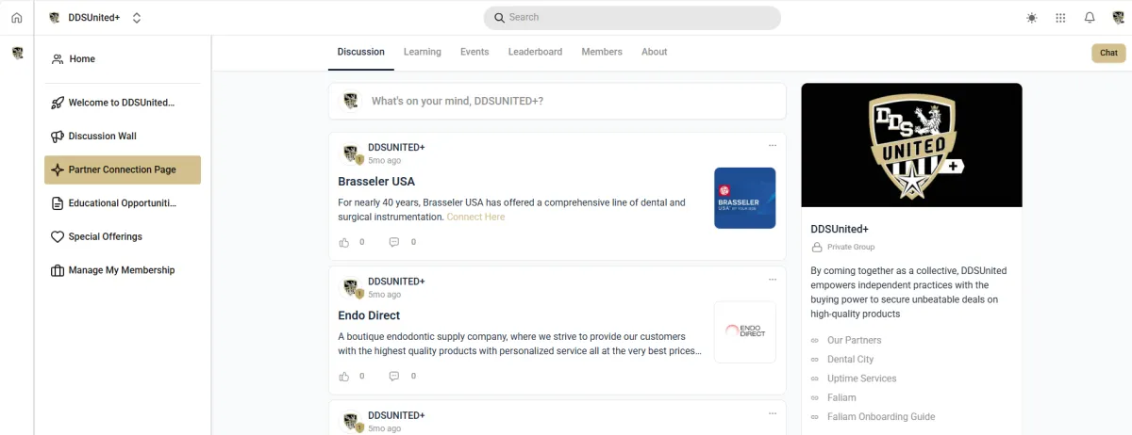Image resolution: width=1132 pixels, height=435 pixels.
Task: Click the Search field
Action: tap(632, 18)
